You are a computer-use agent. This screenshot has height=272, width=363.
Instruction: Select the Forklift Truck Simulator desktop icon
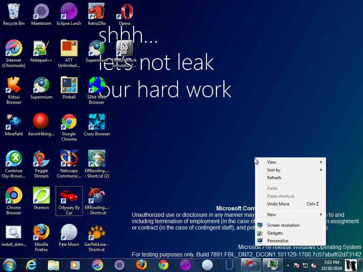[124, 54]
